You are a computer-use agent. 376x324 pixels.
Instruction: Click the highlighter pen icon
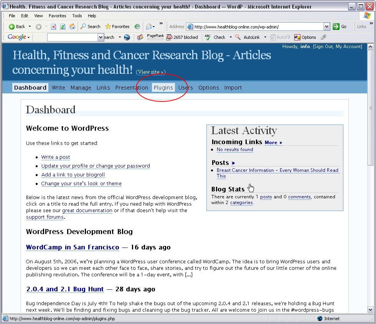click(323, 37)
